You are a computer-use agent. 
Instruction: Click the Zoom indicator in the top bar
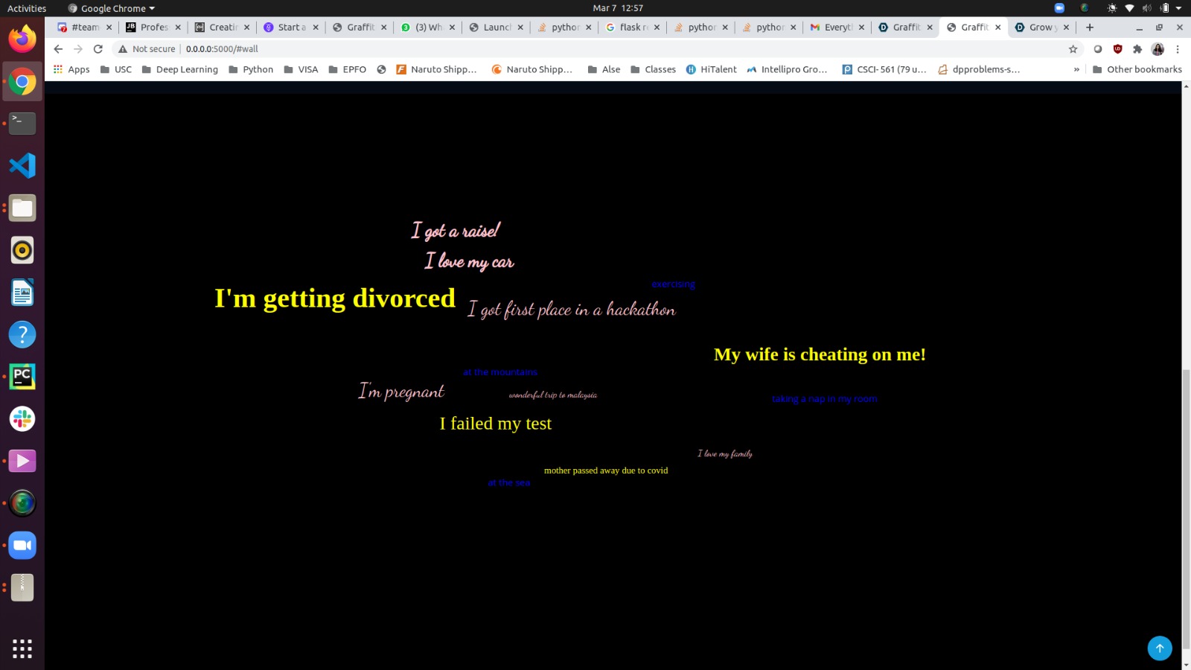click(1059, 8)
